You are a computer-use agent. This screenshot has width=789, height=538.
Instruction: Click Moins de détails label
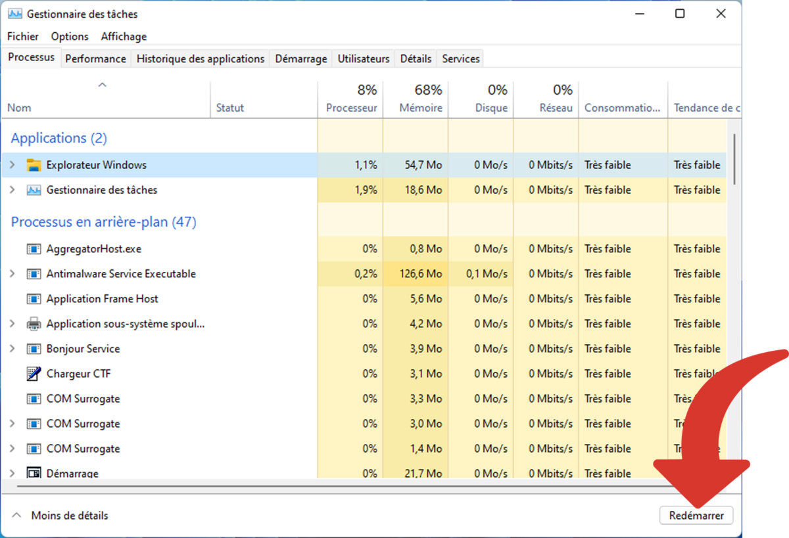[x=70, y=516]
